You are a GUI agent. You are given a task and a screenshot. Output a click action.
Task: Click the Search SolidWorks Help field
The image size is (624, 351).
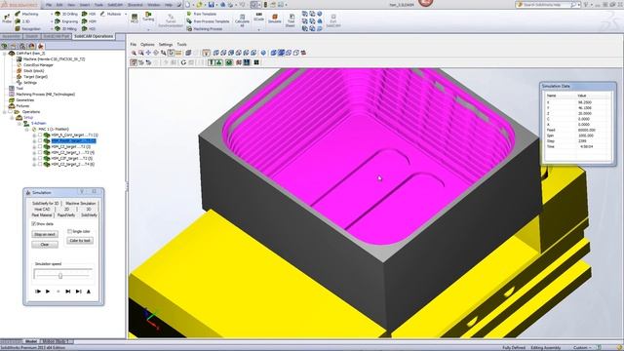[x=547, y=5]
